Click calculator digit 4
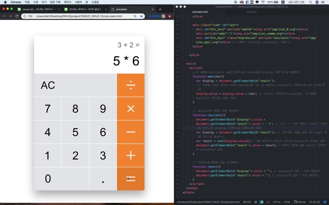 (48, 132)
